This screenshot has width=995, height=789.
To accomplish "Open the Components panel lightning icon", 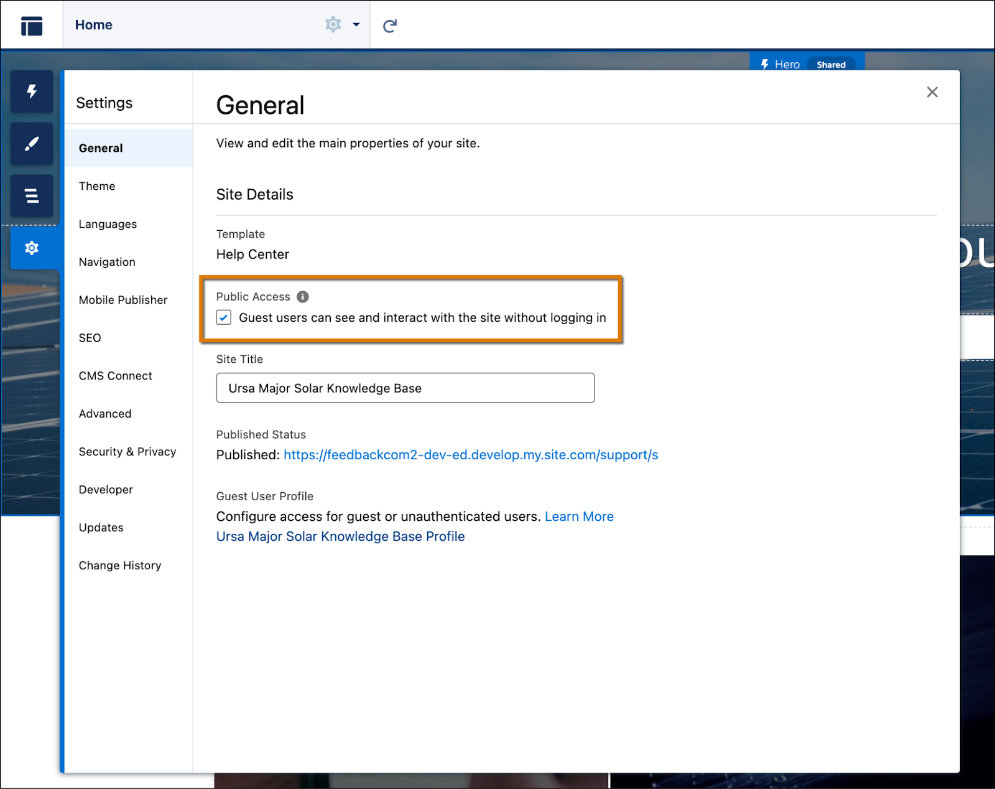I will (x=31, y=91).
